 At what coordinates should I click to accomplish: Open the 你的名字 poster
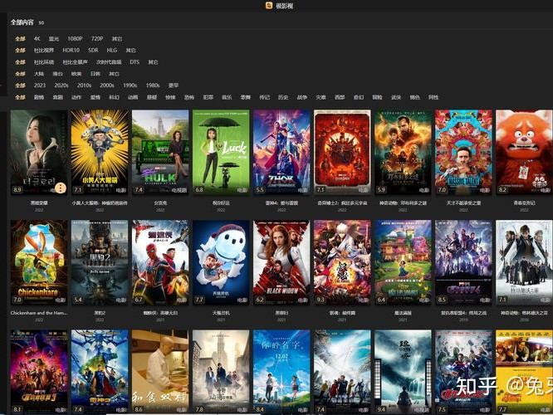tap(281, 372)
